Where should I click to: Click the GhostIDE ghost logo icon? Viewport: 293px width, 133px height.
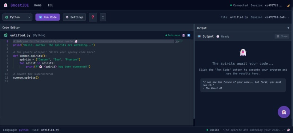coord(5,5)
